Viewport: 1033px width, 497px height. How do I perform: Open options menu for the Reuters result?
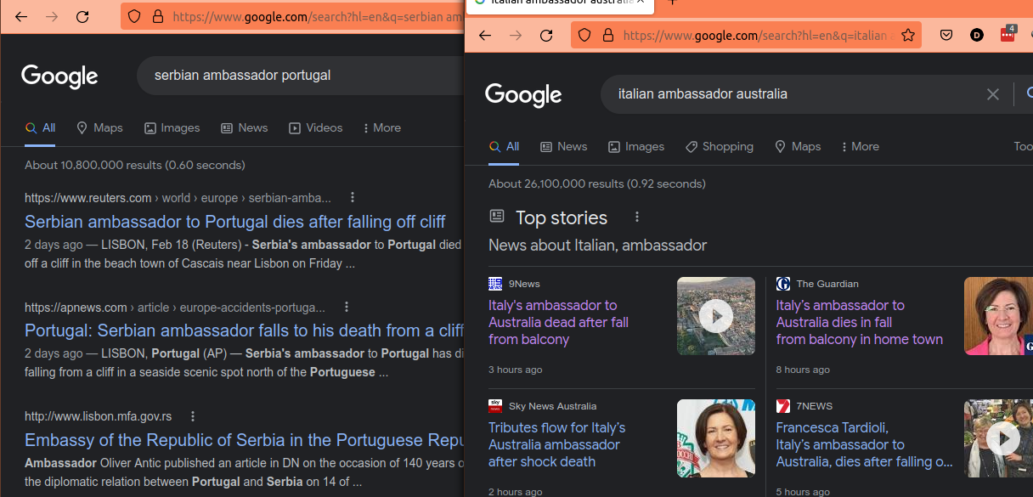point(353,198)
